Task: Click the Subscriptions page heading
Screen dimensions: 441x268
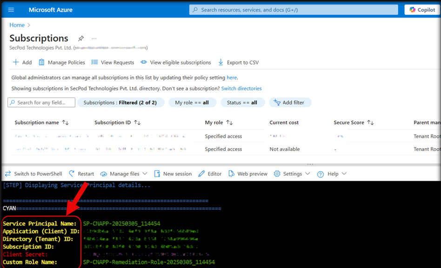Action: point(39,38)
